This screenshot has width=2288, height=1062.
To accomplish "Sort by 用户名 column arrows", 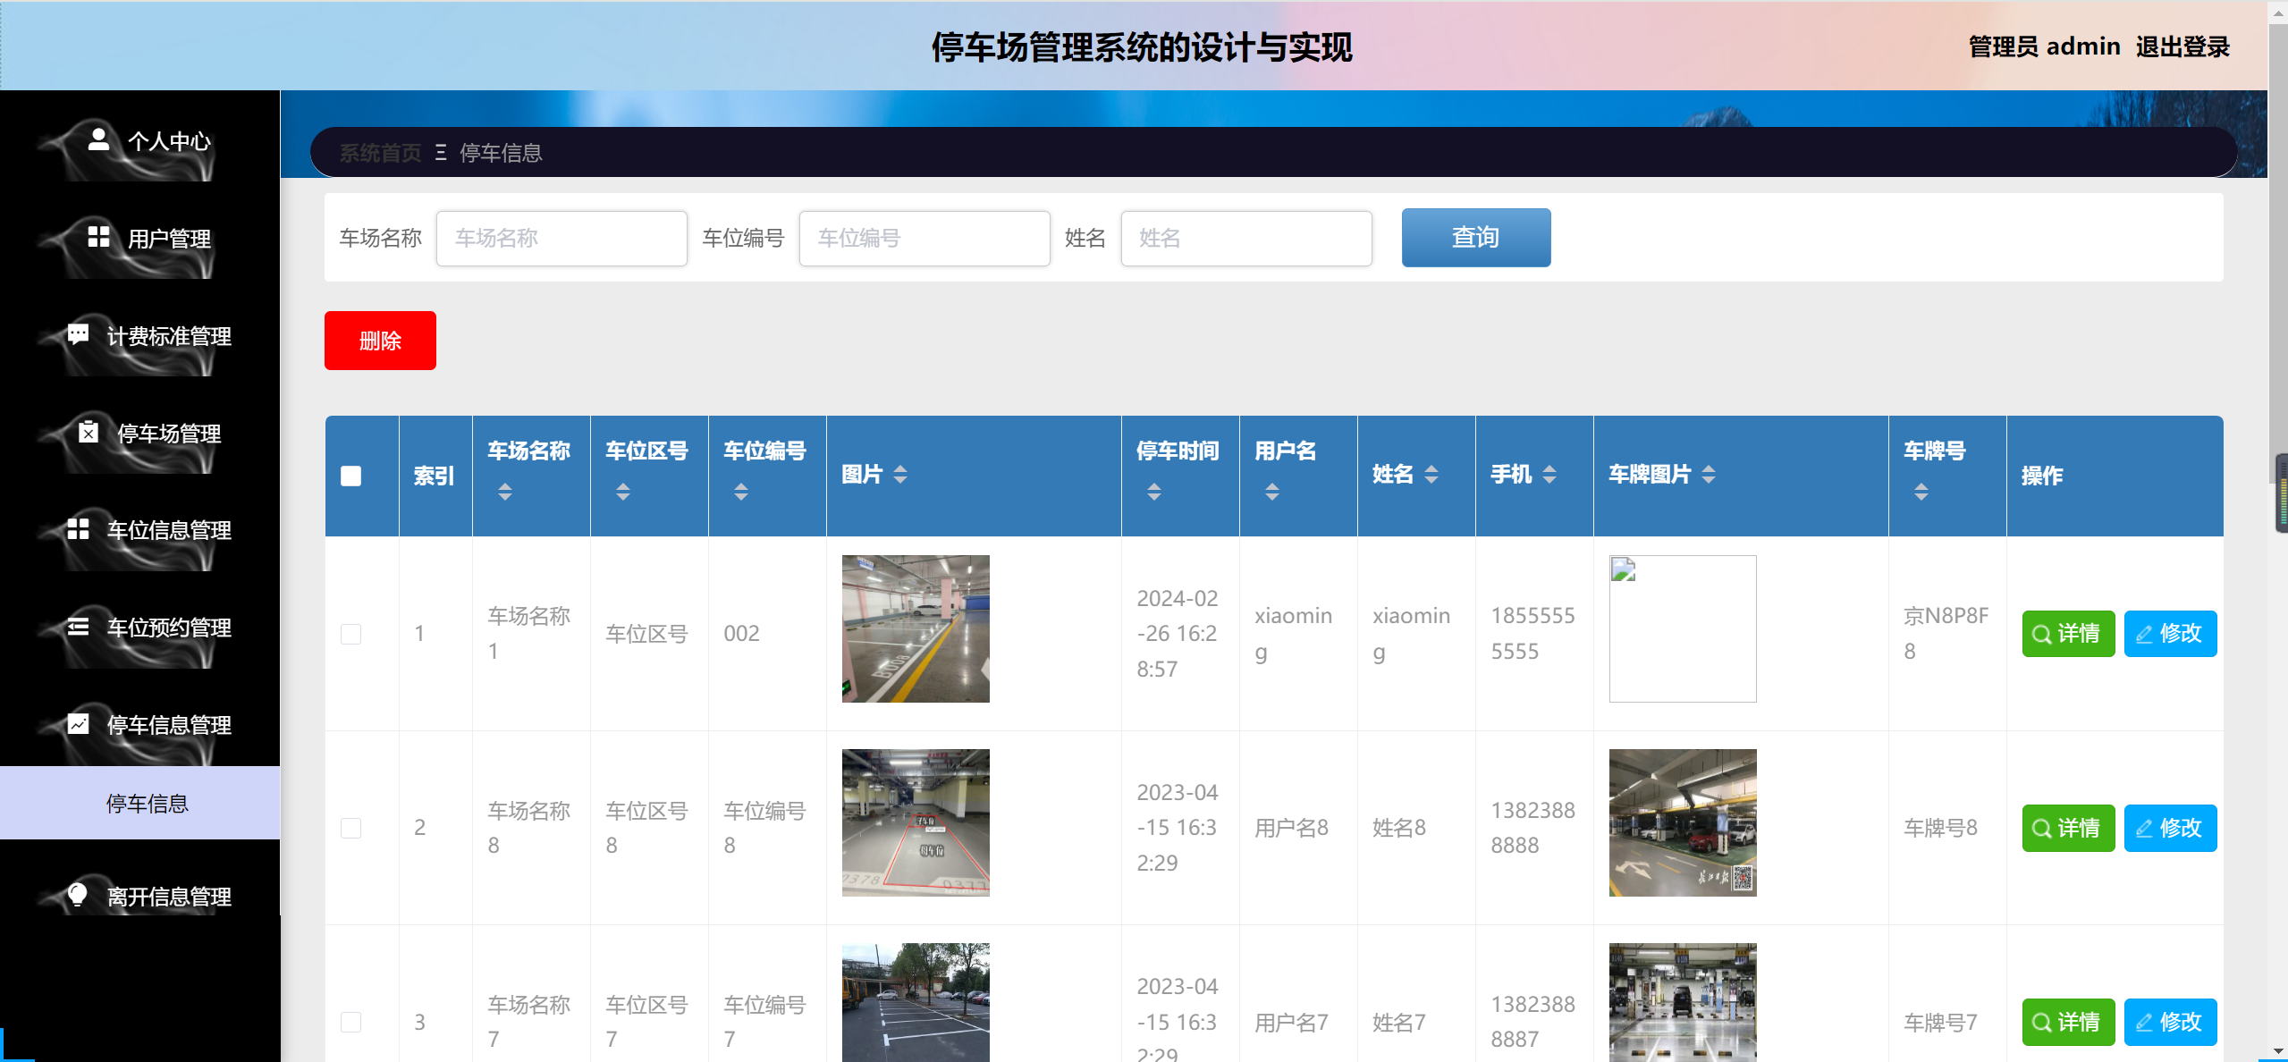I will click(x=1272, y=492).
